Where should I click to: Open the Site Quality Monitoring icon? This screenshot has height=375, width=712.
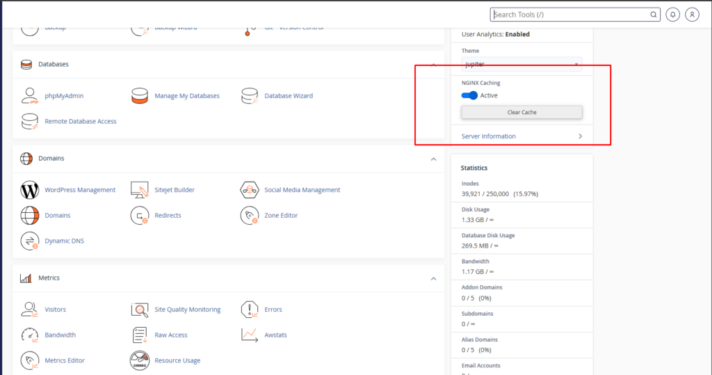pos(139,310)
